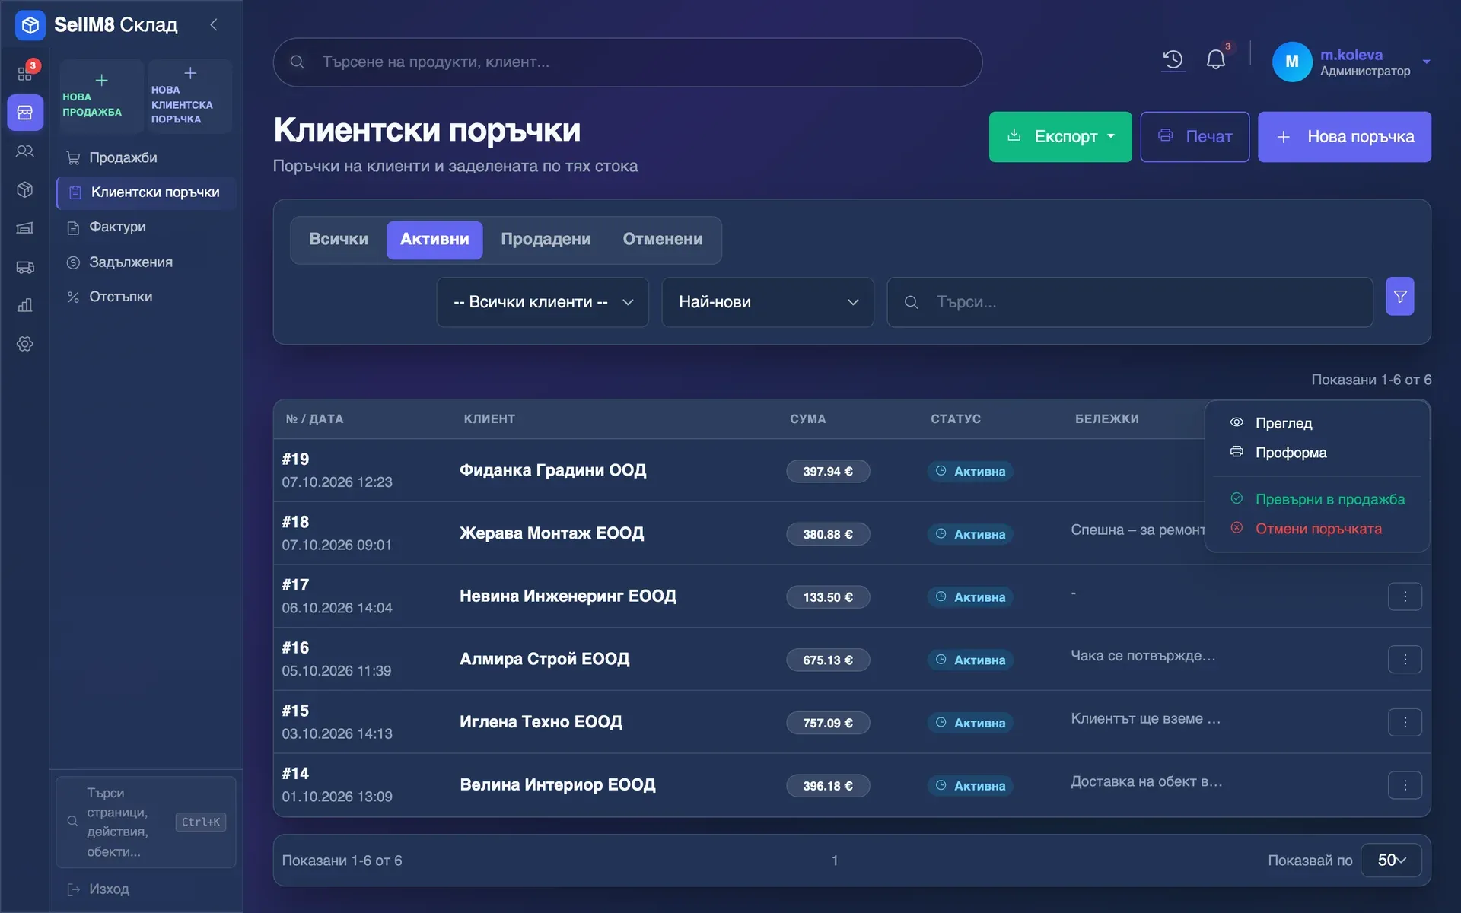Viewport: 1461px width, 913px height.
Task: Open the products box icon in sidebar
Action: point(25,189)
